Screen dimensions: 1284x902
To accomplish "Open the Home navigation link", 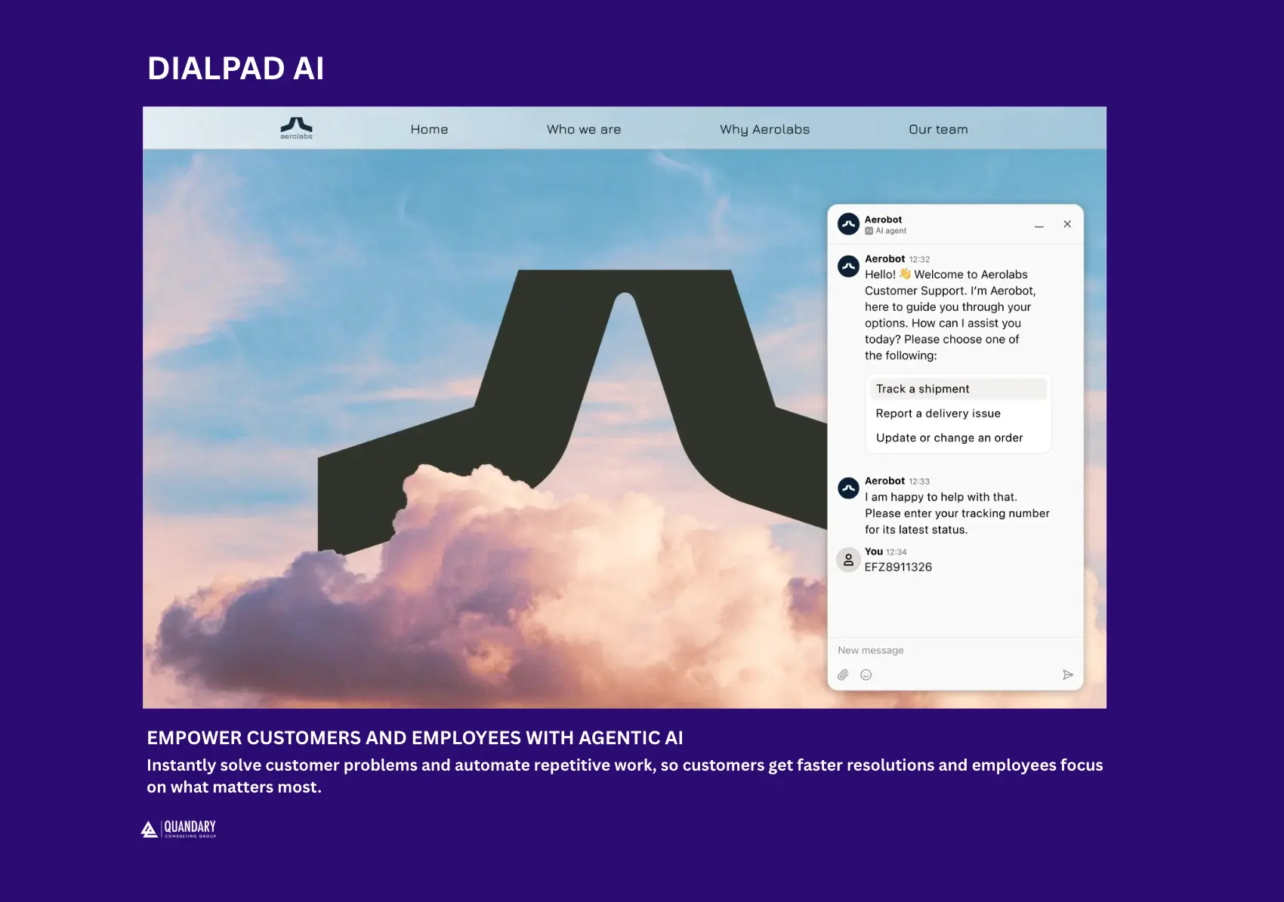I will (x=429, y=129).
